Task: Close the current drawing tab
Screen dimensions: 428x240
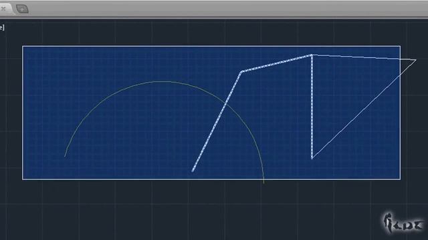Action: (3, 9)
